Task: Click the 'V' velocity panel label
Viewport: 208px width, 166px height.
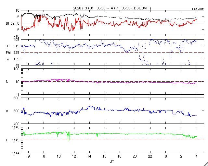Action: click(x=7, y=111)
